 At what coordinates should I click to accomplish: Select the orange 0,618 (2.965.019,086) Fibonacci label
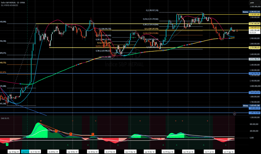click(151, 33)
